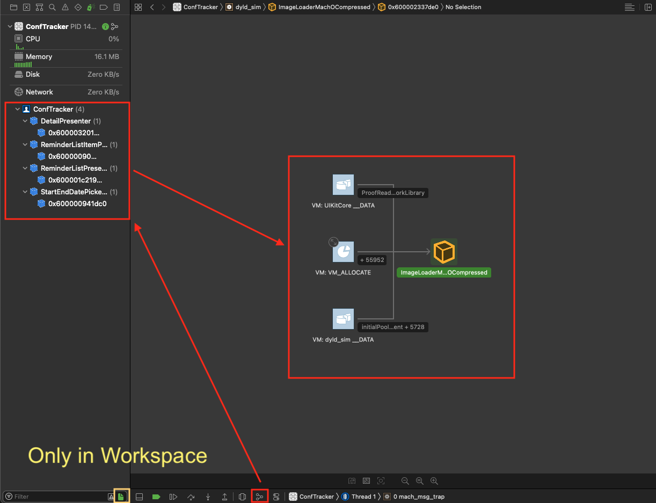Open the Test navigator diamond icon
The height and width of the screenshot is (503, 656).
78,7
